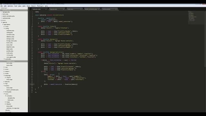Screen dimensions: 206x116
Task: Open the Help menu
Action: [46, 6]
